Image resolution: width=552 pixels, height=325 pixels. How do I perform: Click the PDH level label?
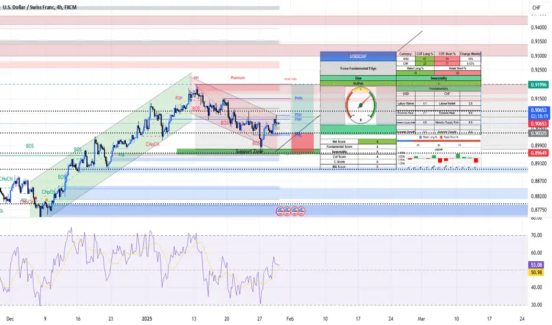[x=298, y=115]
